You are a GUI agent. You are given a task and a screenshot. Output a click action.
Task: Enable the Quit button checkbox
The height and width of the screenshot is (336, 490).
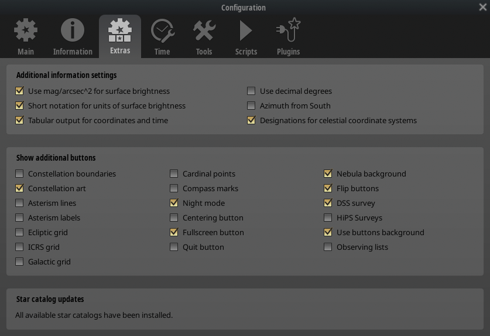click(x=174, y=247)
